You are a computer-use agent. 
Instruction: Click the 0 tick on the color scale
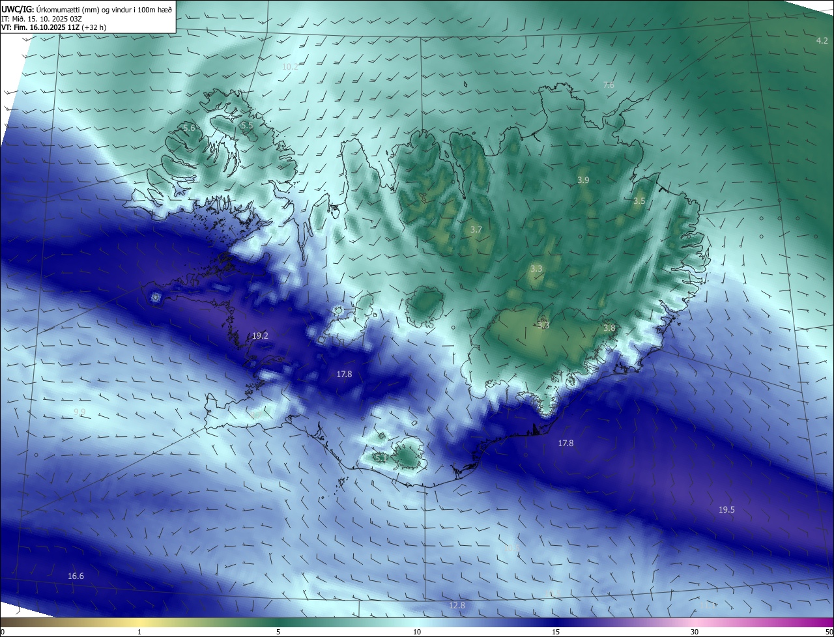pos(3,632)
